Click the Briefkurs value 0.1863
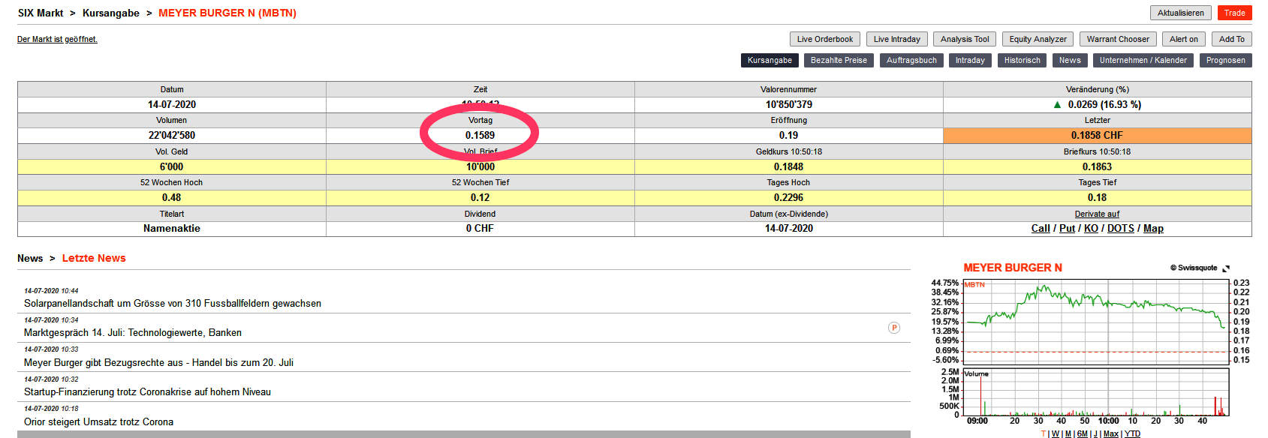This screenshot has height=438, width=1268. pyautogui.click(x=1097, y=166)
